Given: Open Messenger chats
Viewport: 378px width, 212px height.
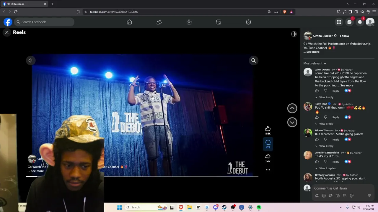Looking at the screenshot, I should [x=349, y=22].
